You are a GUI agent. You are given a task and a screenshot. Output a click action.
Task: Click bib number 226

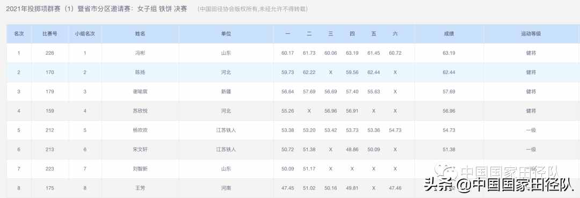[49, 53]
